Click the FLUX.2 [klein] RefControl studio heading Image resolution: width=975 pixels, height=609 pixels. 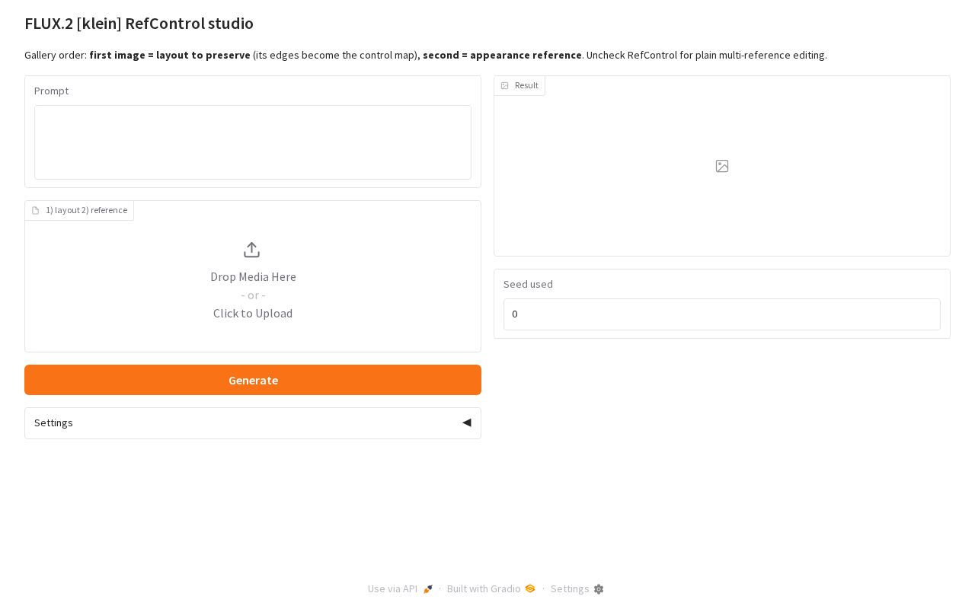click(x=139, y=24)
